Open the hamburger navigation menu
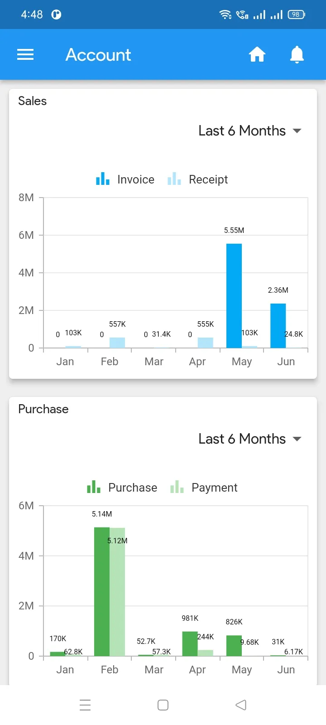The height and width of the screenshot is (725, 326). tap(25, 55)
